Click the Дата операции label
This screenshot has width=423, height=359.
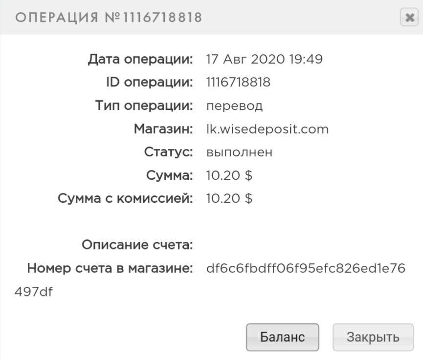[x=140, y=60]
